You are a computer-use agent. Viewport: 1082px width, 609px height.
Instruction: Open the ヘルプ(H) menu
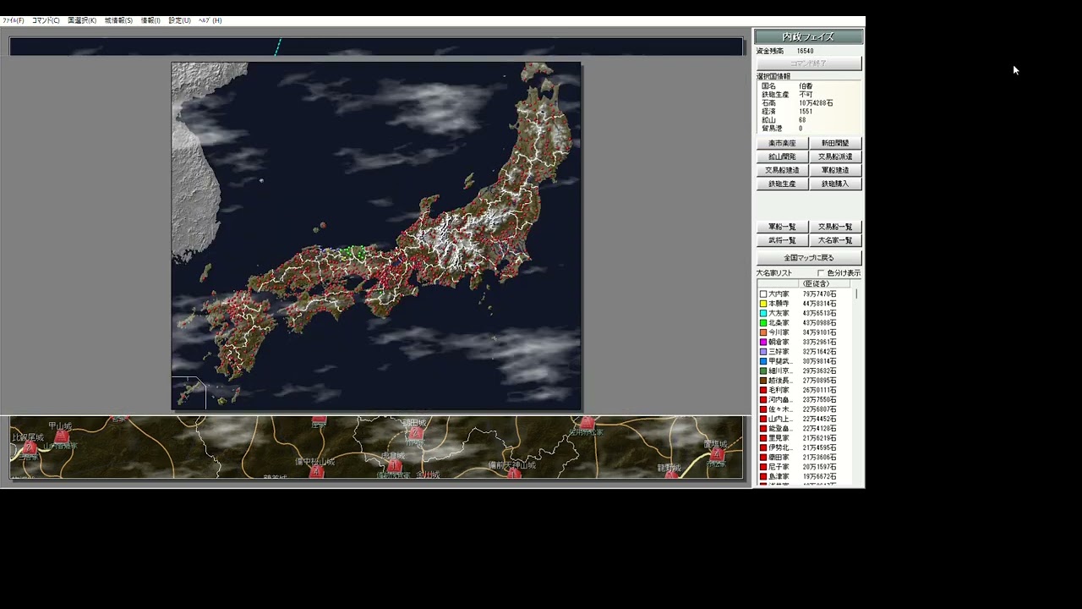point(210,20)
